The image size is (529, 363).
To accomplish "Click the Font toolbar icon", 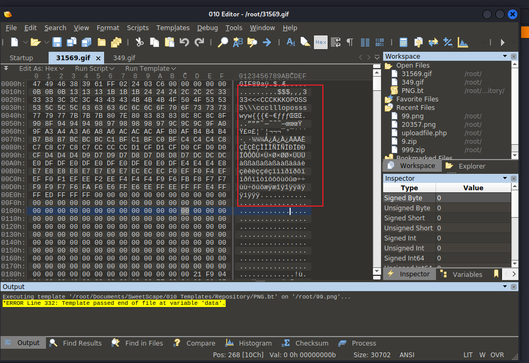I will pyautogui.click(x=291, y=42).
